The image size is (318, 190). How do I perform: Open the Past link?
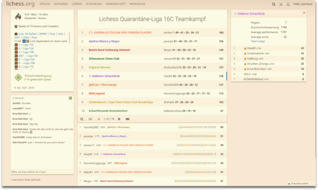tap(34, 38)
